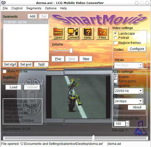Click the timeline seek bar thumb
The image size is (151, 147).
click(x=94, y=138)
